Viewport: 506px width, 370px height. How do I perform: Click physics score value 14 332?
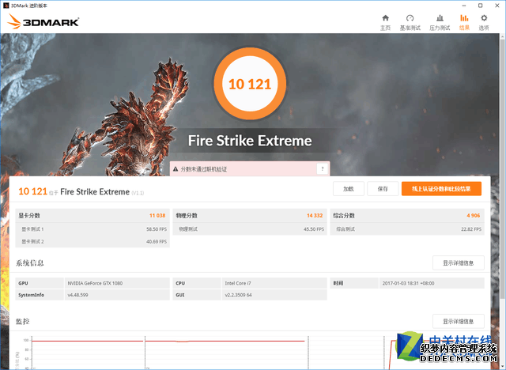click(x=315, y=216)
